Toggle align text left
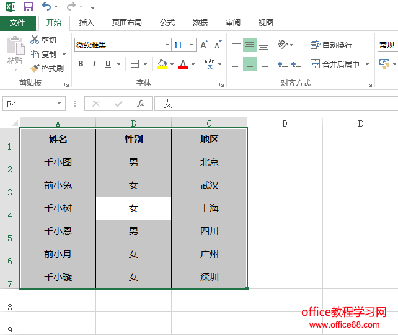 point(236,64)
